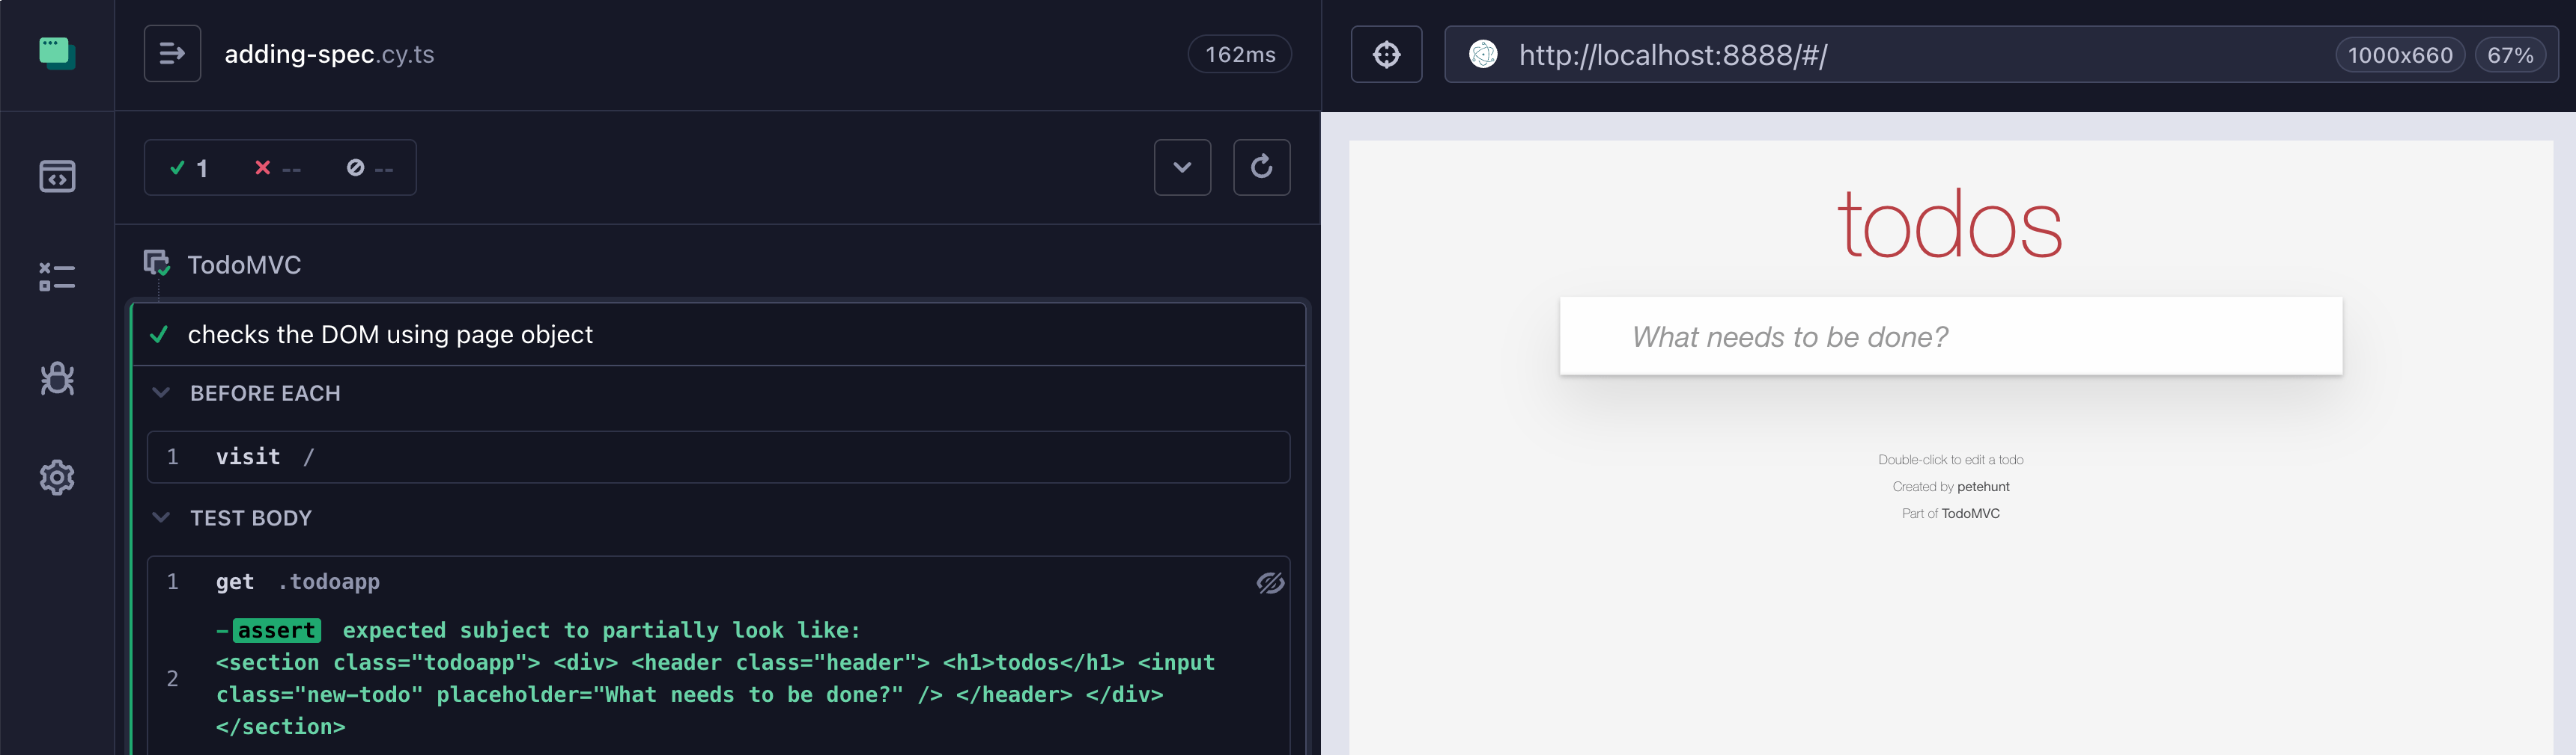Open the Runs page in sidebar
2576x755 pixels.
pyautogui.click(x=57, y=277)
